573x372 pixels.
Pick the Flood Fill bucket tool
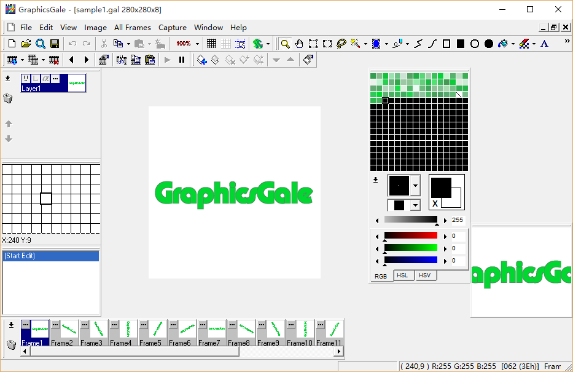pyautogui.click(x=504, y=44)
